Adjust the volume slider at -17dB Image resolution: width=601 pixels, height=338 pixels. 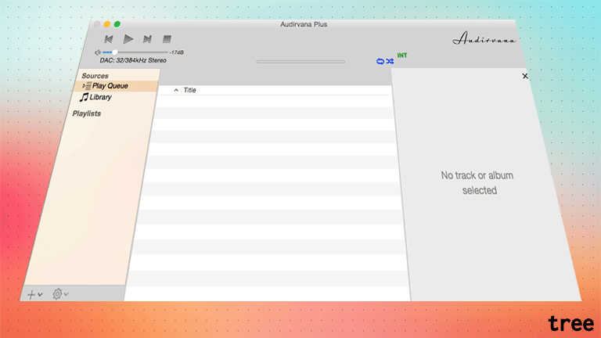135,52
